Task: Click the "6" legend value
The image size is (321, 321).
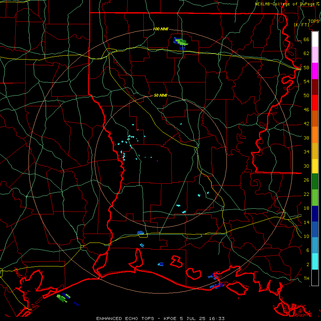Action: pyautogui.click(x=307, y=250)
